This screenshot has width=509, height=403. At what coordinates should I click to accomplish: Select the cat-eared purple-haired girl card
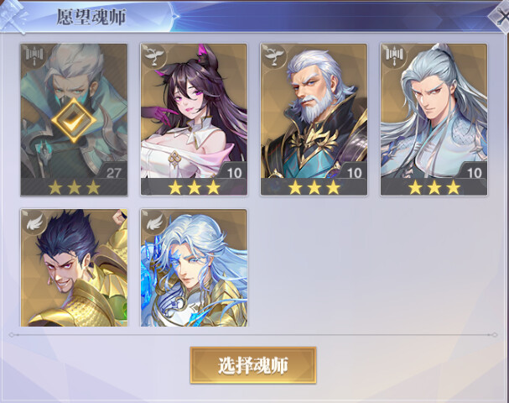point(194,120)
